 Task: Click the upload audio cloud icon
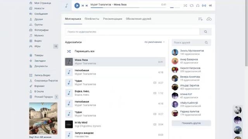point(209,19)
